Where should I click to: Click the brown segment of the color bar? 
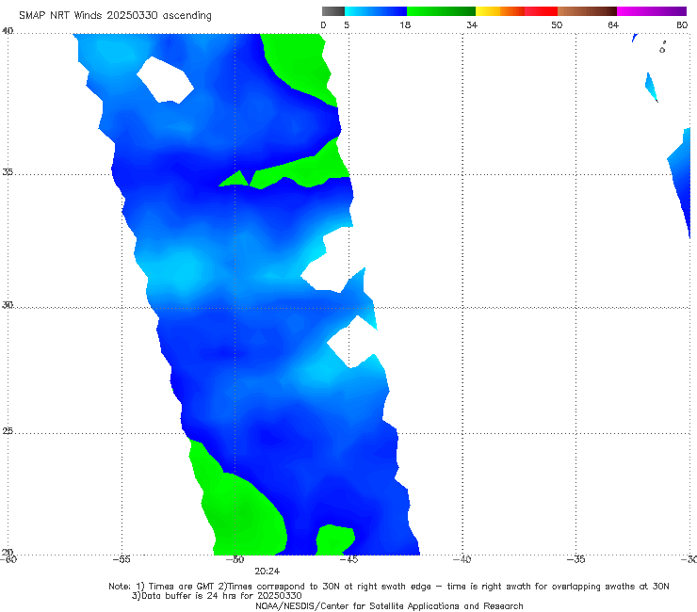(587, 11)
